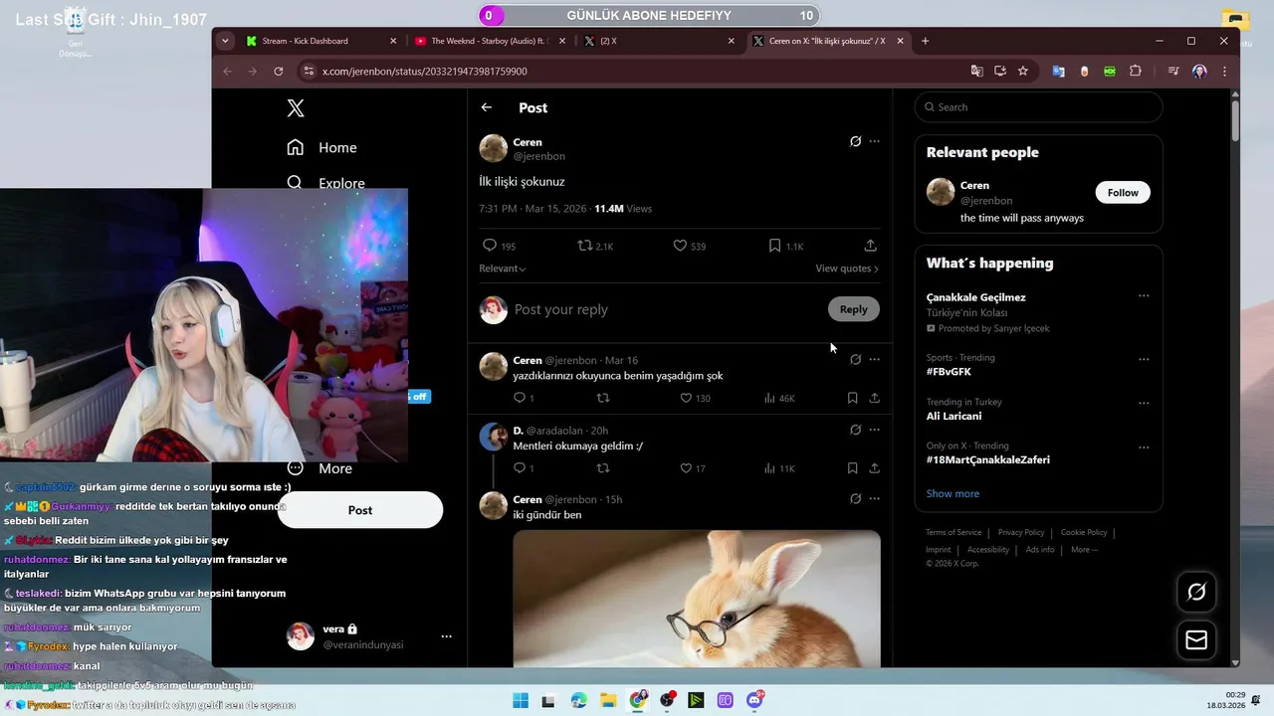Share the main post via share icon
The width and height of the screenshot is (1274, 716).
pyautogui.click(x=870, y=246)
